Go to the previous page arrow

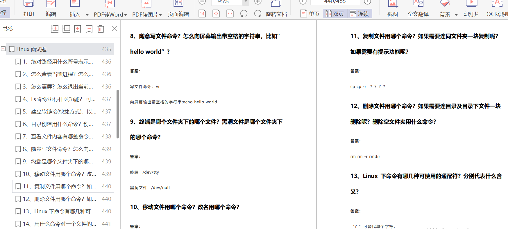303,2
